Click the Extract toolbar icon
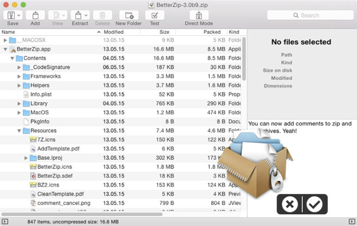357x226 pixels. pos(77,15)
